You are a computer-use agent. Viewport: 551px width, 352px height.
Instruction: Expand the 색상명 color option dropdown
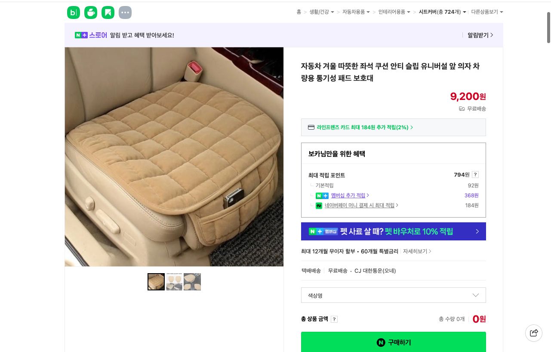[393, 295]
